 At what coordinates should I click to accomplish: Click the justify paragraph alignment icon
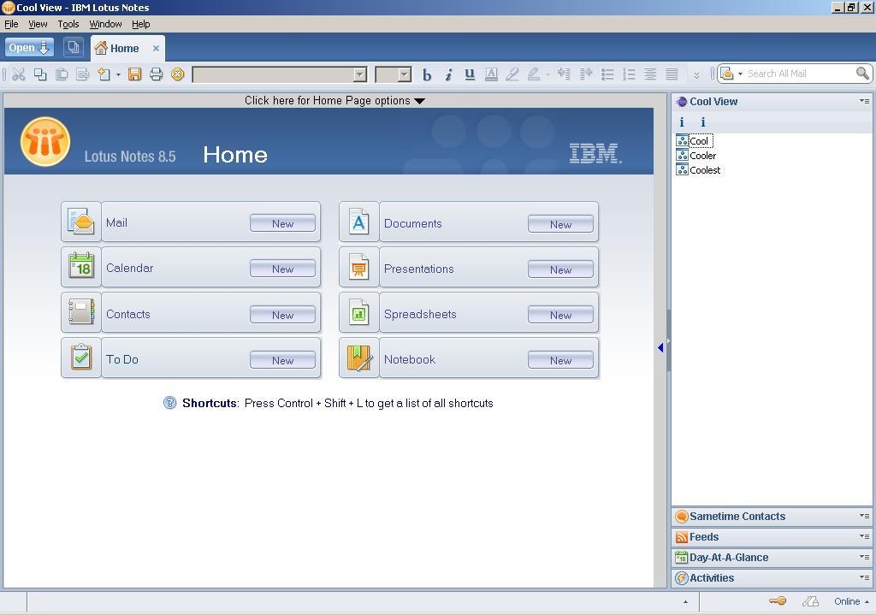tap(672, 74)
